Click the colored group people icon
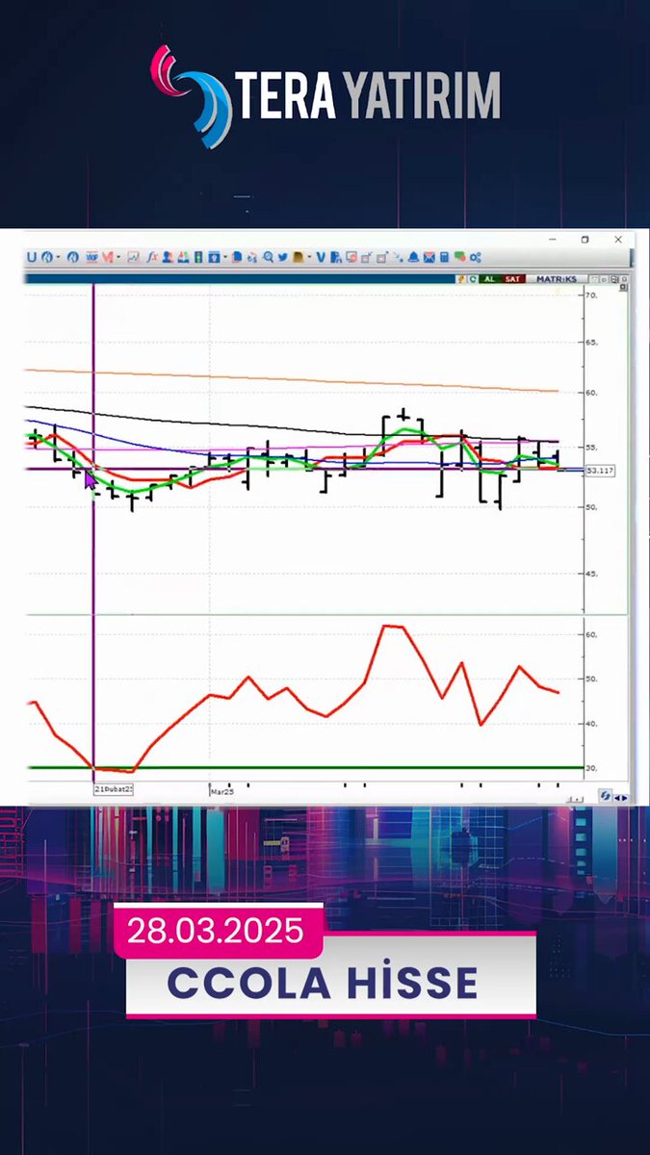The image size is (650, 1155). pos(181,257)
